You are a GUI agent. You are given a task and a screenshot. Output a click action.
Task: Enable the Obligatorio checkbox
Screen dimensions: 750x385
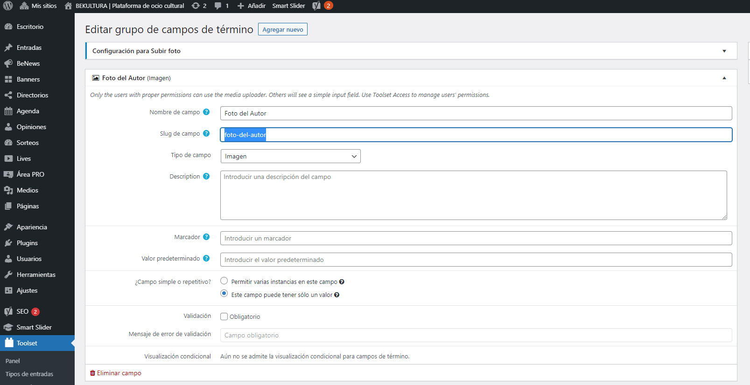click(224, 316)
